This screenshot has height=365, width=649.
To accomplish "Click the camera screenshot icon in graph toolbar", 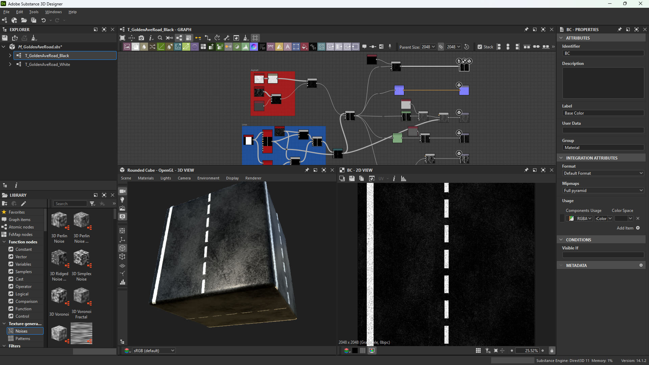I will [141, 38].
